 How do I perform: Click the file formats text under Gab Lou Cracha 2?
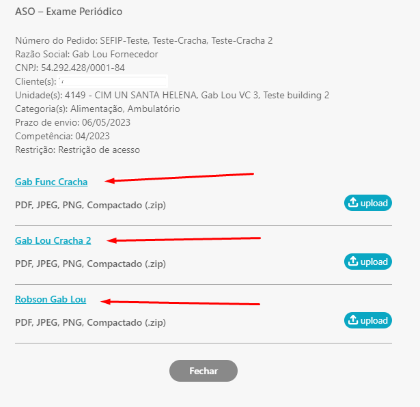tap(91, 264)
